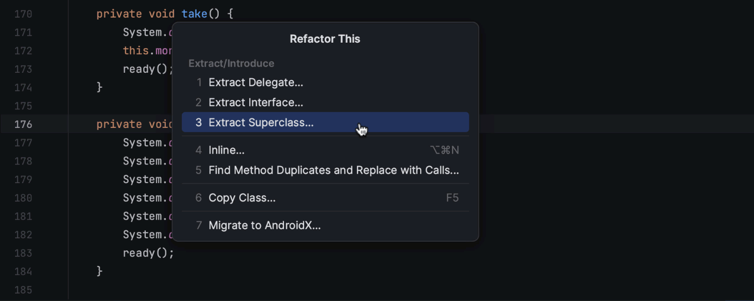
Task: Click Migrate to AndroidX... option
Action: [x=264, y=225]
